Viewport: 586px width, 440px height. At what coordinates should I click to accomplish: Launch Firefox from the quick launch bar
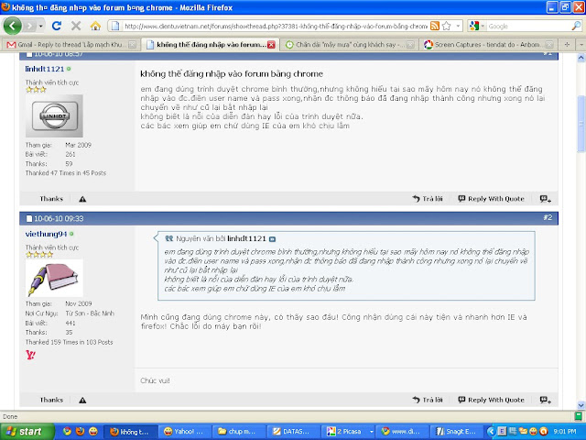click(x=80, y=432)
